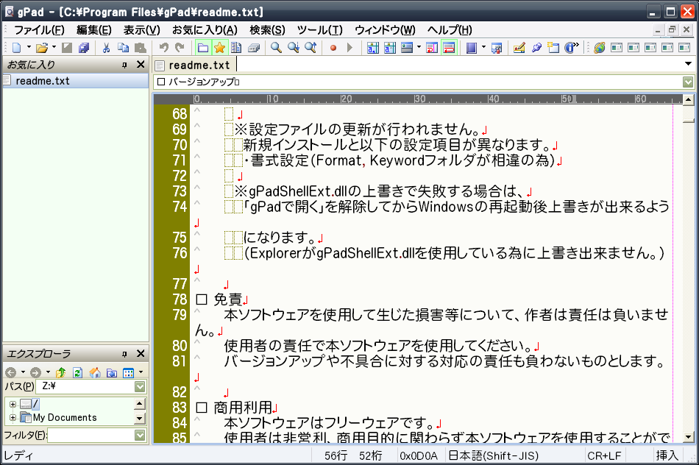The height and width of the screenshot is (465, 699).
Task: Expand the / drive tree node
Action: [13, 405]
